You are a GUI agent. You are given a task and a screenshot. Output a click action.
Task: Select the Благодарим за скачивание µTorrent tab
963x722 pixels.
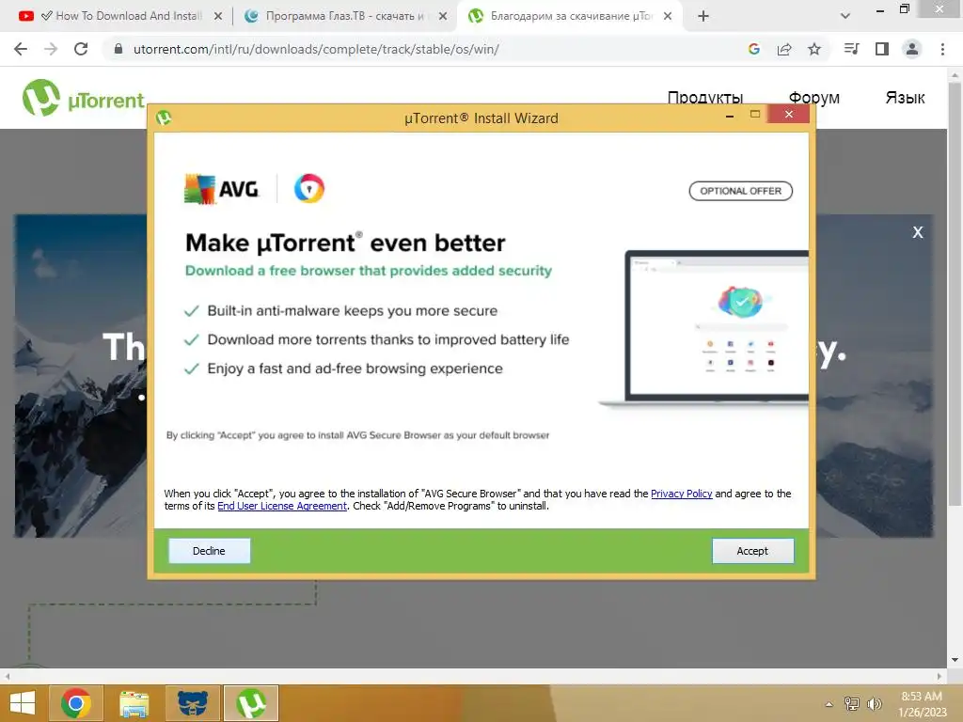(x=570, y=16)
